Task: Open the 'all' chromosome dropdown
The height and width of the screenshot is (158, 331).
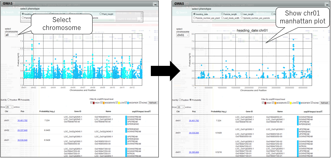Action: point(12,35)
